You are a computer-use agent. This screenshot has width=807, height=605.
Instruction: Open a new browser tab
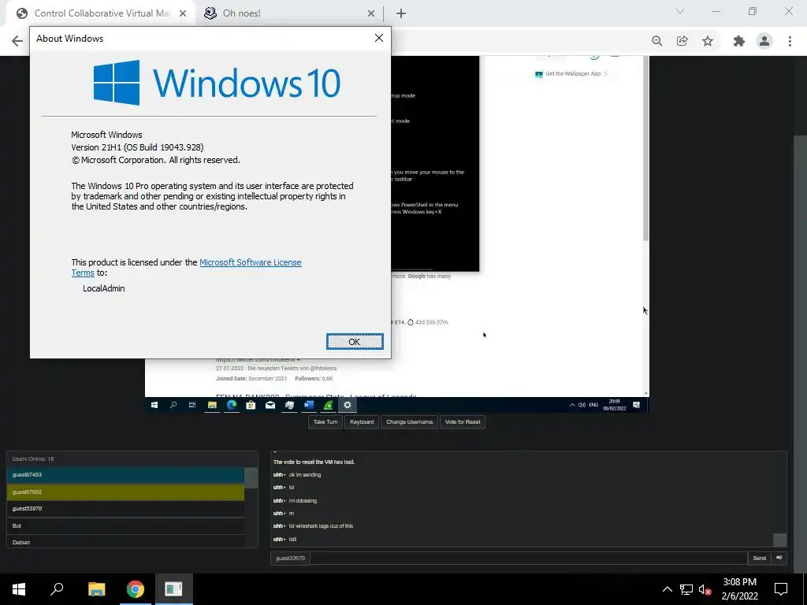point(401,13)
